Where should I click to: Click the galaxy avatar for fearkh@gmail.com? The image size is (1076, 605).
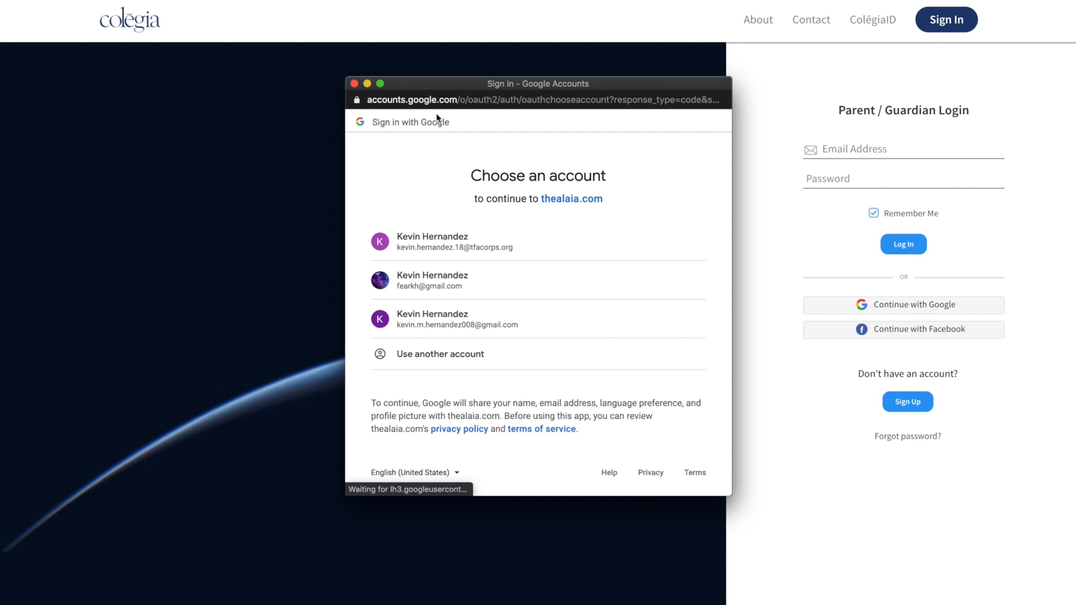click(380, 280)
